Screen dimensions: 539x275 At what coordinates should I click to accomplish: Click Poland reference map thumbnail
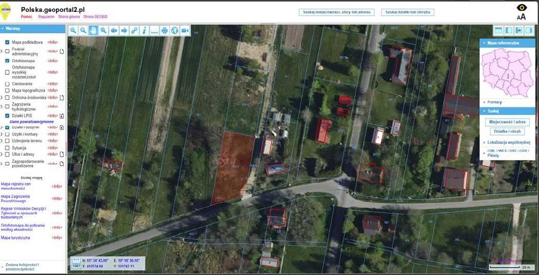[x=507, y=73]
